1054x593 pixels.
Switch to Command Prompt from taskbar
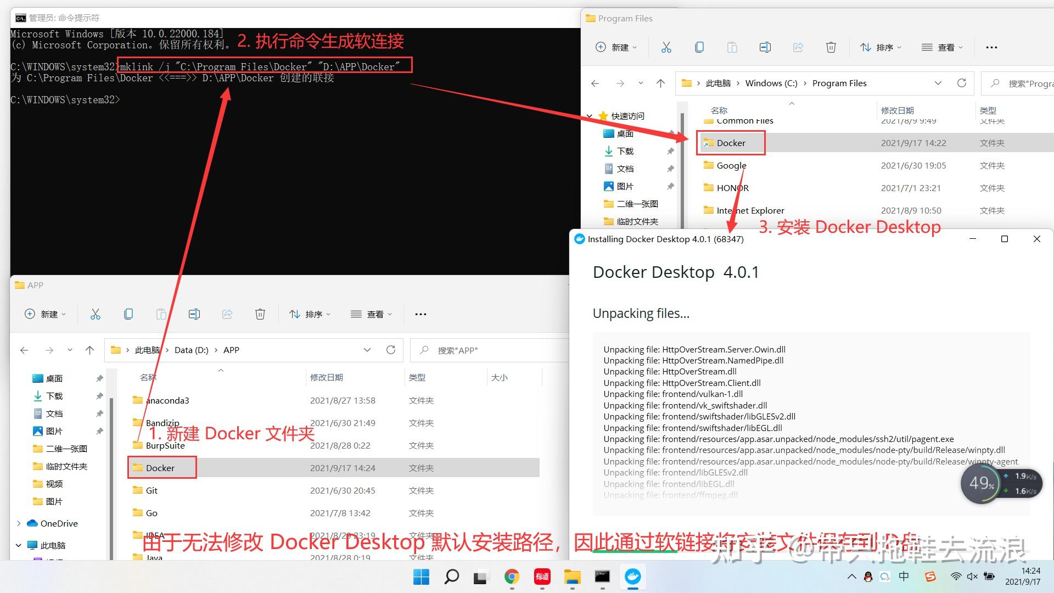click(602, 577)
